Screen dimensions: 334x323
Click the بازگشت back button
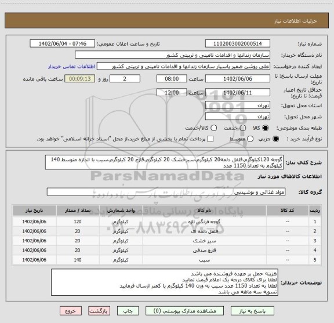point(99,311)
